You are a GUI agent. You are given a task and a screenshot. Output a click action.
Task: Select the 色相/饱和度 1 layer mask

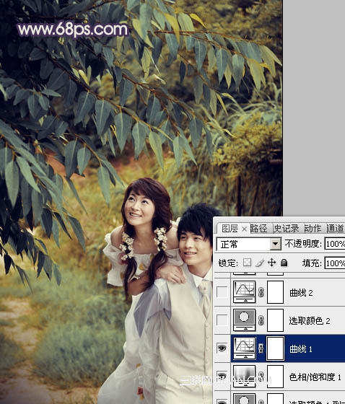pyautogui.click(x=276, y=376)
